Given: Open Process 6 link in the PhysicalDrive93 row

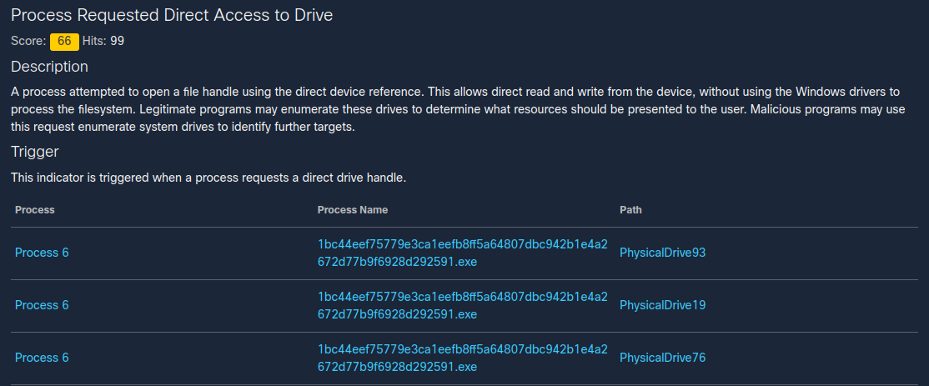Looking at the screenshot, I should coord(42,253).
